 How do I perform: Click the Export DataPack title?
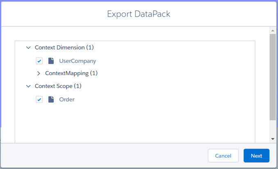point(139,14)
